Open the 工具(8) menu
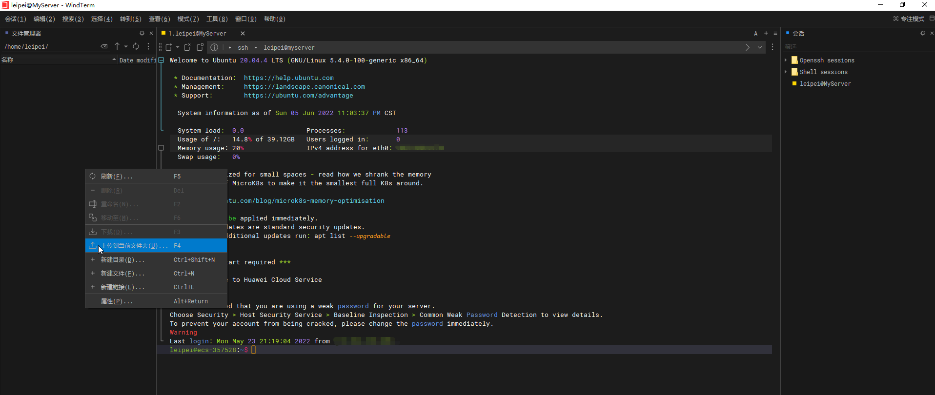This screenshot has width=935, height=395. point(217,19)
